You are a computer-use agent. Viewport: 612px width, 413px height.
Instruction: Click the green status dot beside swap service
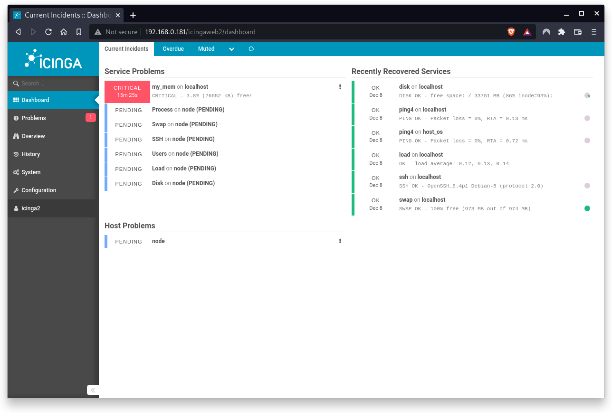587,208
